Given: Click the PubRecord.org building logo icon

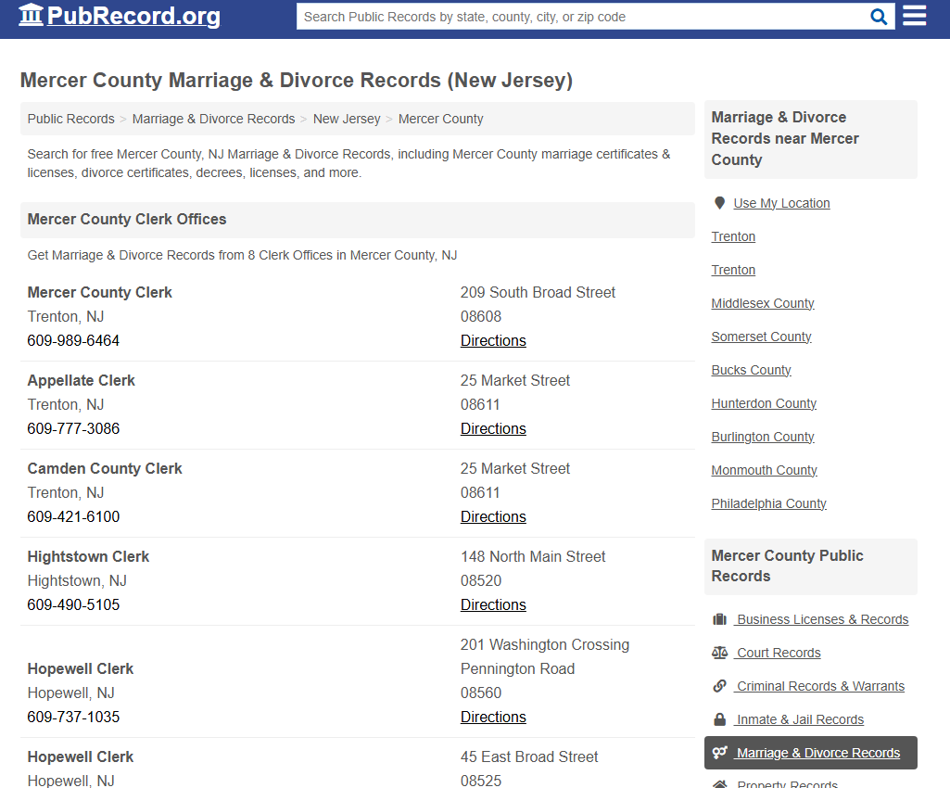Looking at the screenshot, I should coord(31,16).
